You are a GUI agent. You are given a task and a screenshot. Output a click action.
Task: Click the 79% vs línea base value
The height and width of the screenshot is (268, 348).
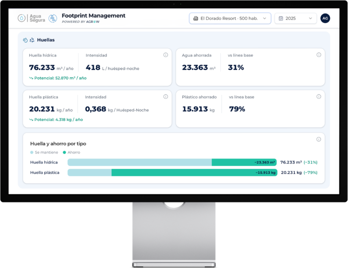pyautogui.click(x=237, y=109)
